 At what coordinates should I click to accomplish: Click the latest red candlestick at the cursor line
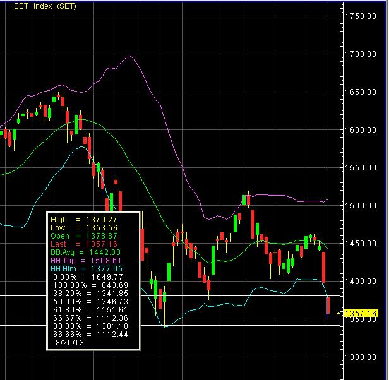point(328,306)
